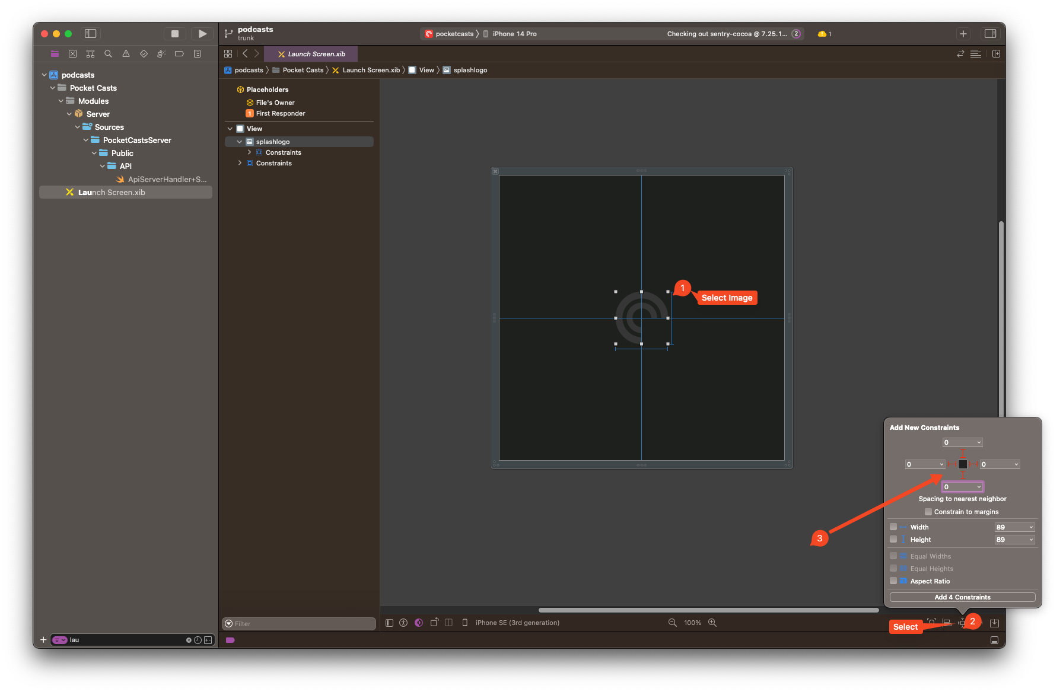Toggle the inspectors panel at top right

click(990, 34)
